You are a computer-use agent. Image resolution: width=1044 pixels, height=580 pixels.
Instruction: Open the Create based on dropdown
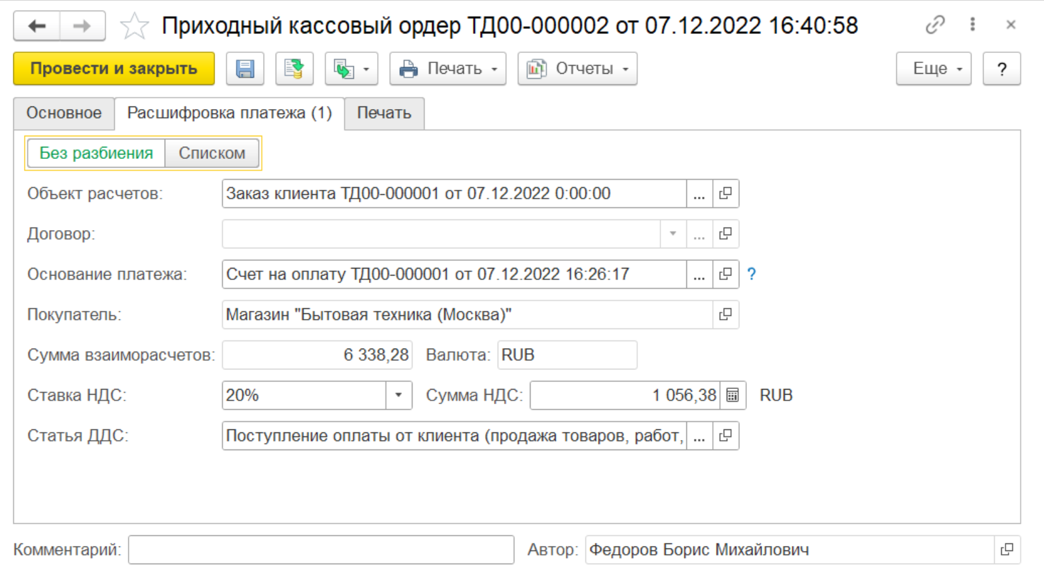click(351, 69)
